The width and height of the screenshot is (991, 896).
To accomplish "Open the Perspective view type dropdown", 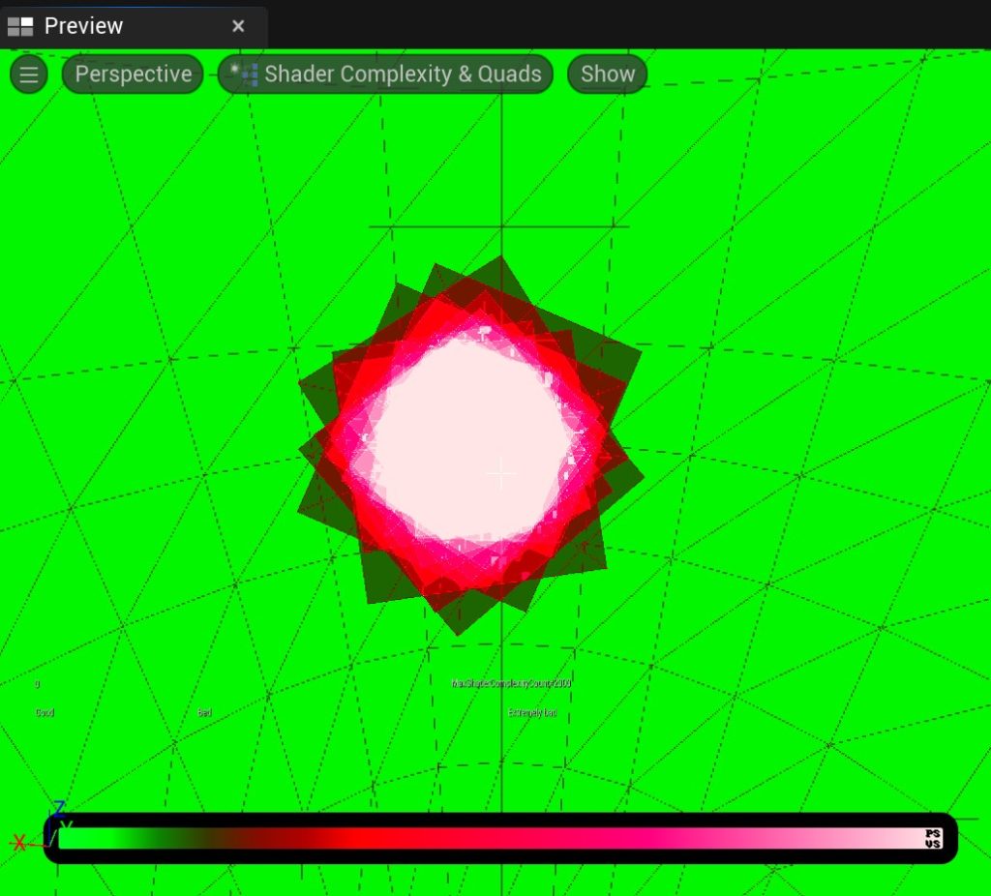I will (x=134, y=75).
